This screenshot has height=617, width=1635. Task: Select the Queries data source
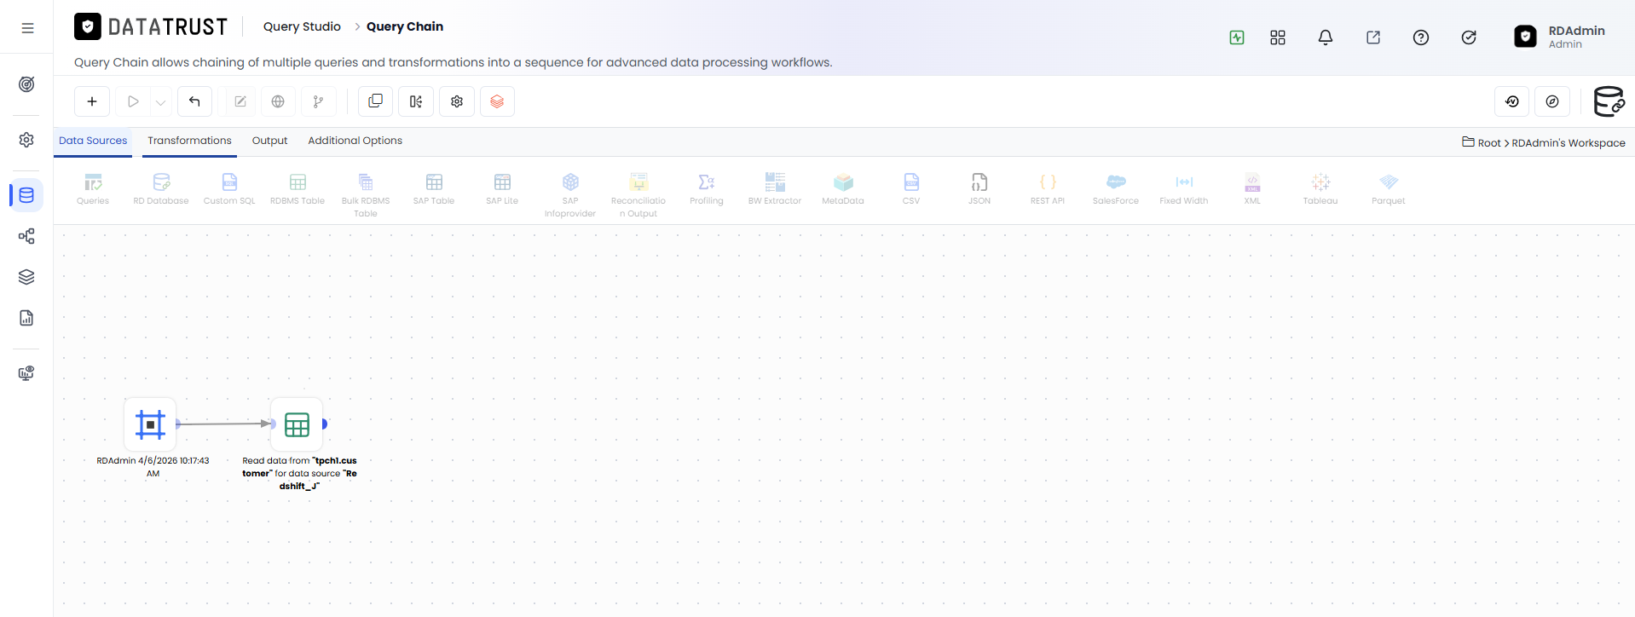click(93, 189)
